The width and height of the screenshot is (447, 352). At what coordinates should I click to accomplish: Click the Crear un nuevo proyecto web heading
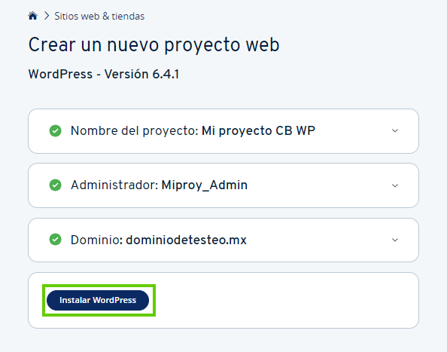point(154,45)
